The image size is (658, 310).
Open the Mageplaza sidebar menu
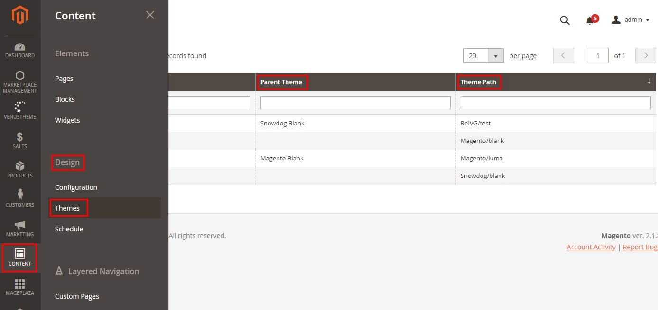[x=20, y=287]
